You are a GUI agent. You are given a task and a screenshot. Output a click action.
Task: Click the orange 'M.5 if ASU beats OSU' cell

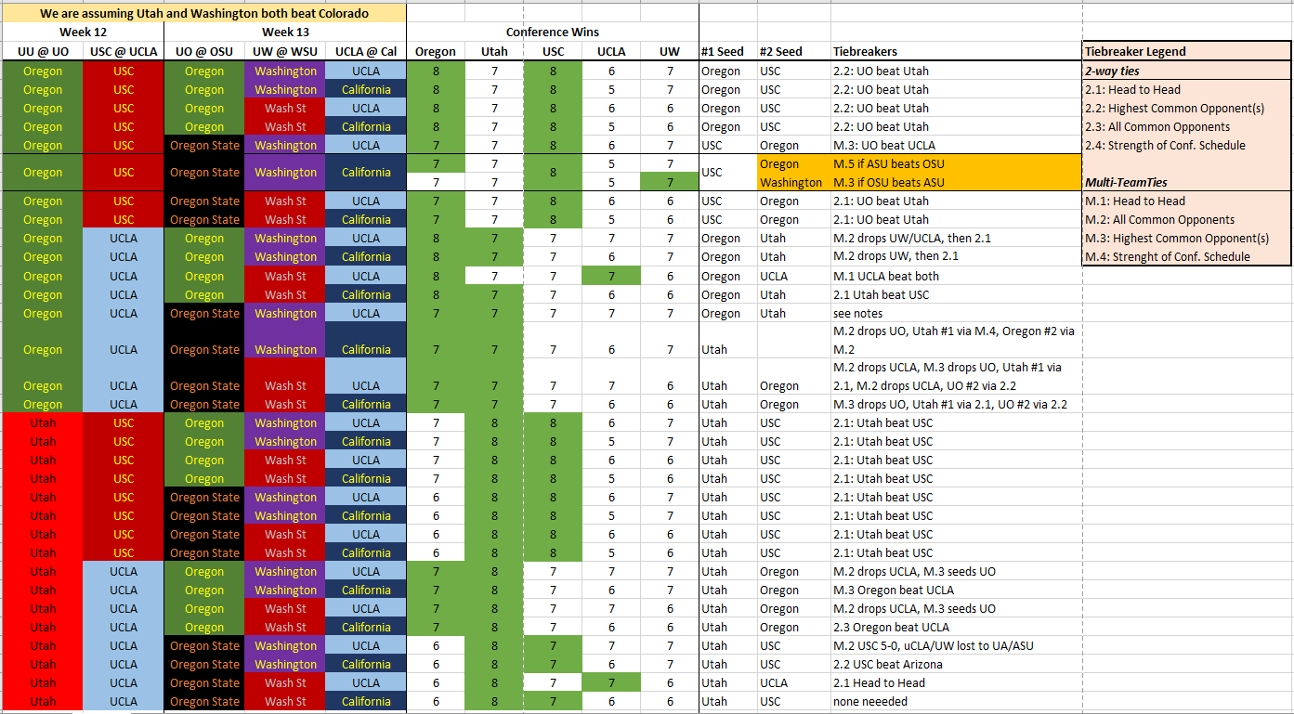[957, 163]
